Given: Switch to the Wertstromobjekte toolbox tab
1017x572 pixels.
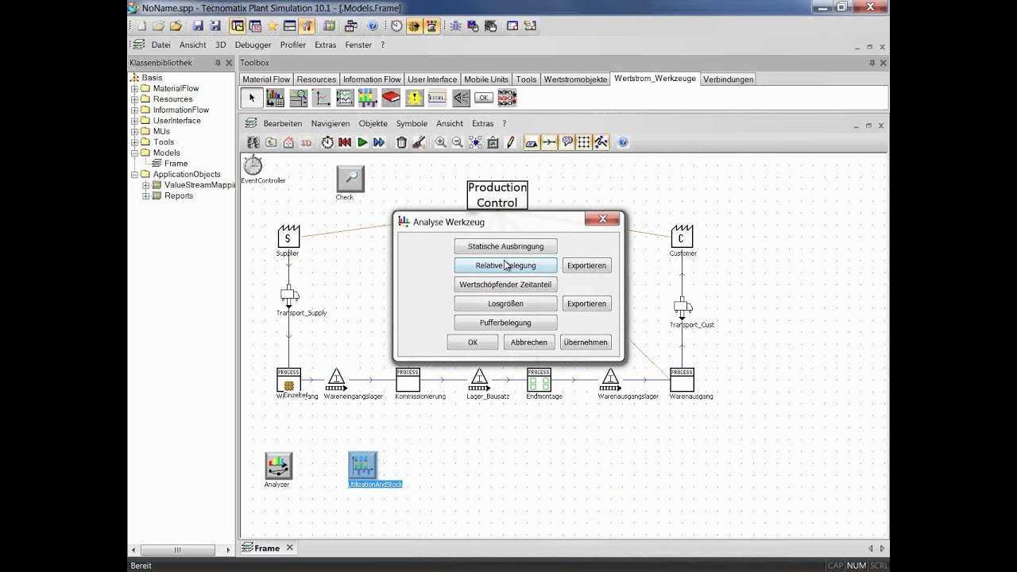Looking at the screenshot, I should click(x=575, y=79).
